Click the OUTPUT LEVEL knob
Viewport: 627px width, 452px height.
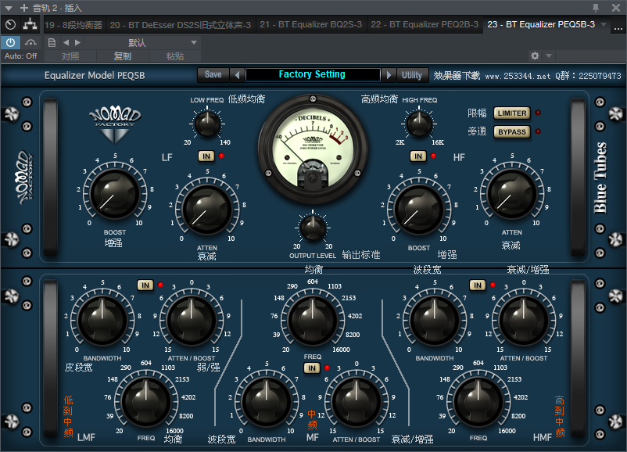[313, 228]
